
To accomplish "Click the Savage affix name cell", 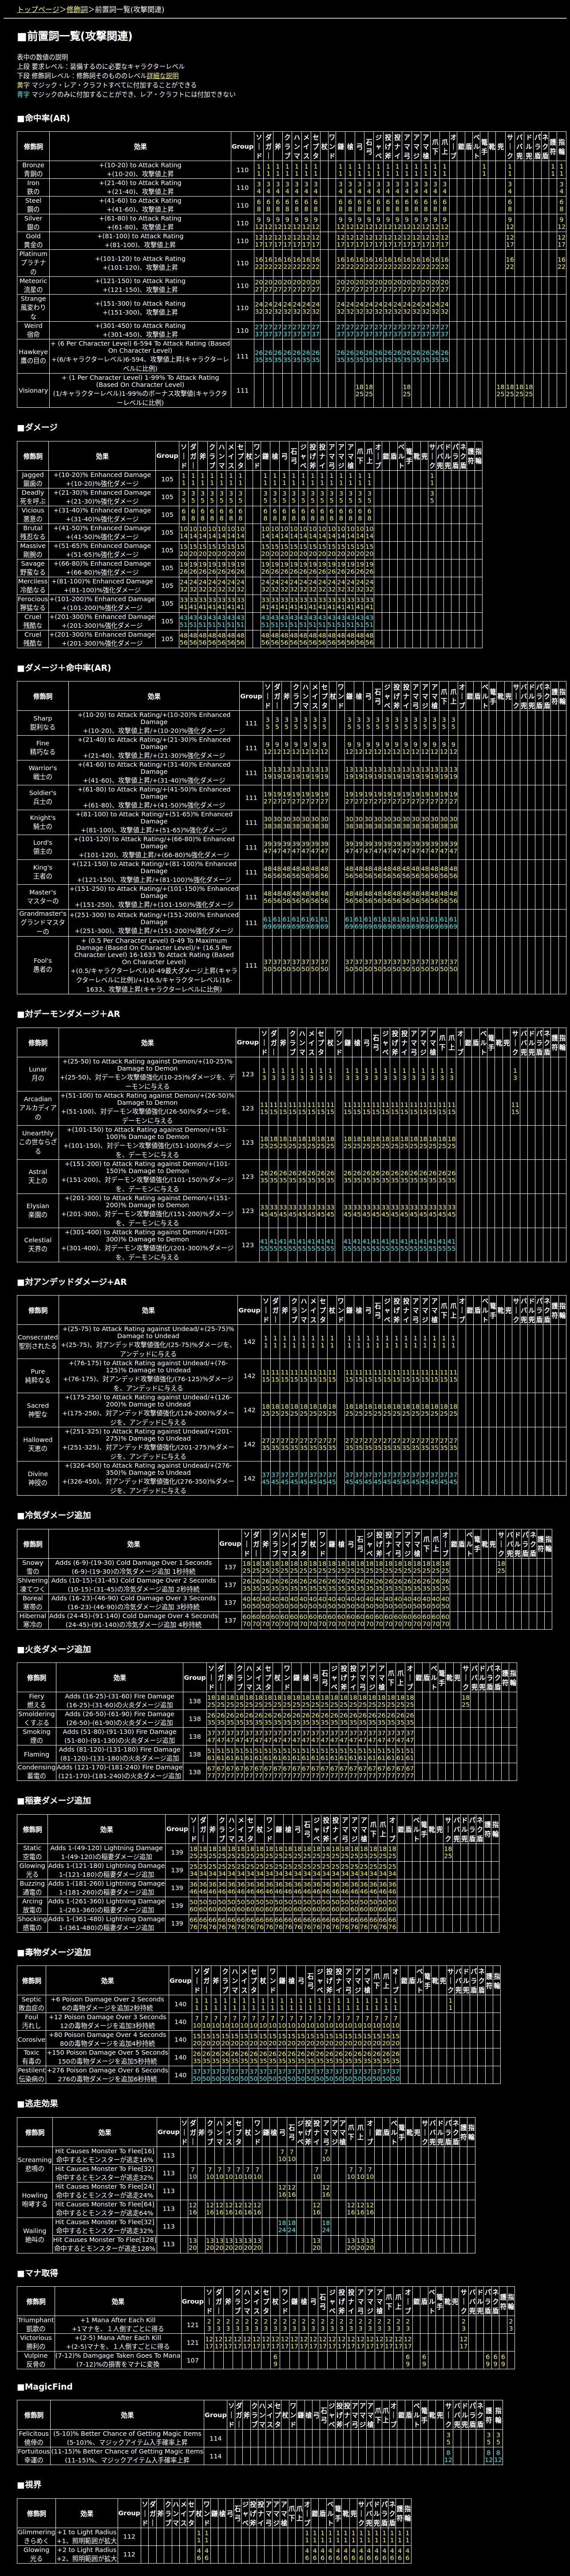I will click(33, 568).
